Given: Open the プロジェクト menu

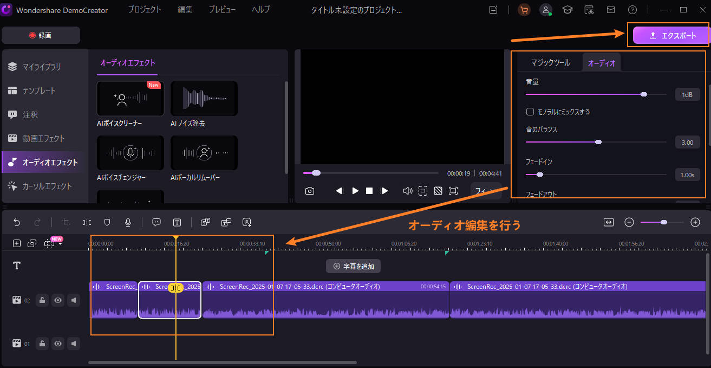Looking at the screenshot, I should click(145, 10).
